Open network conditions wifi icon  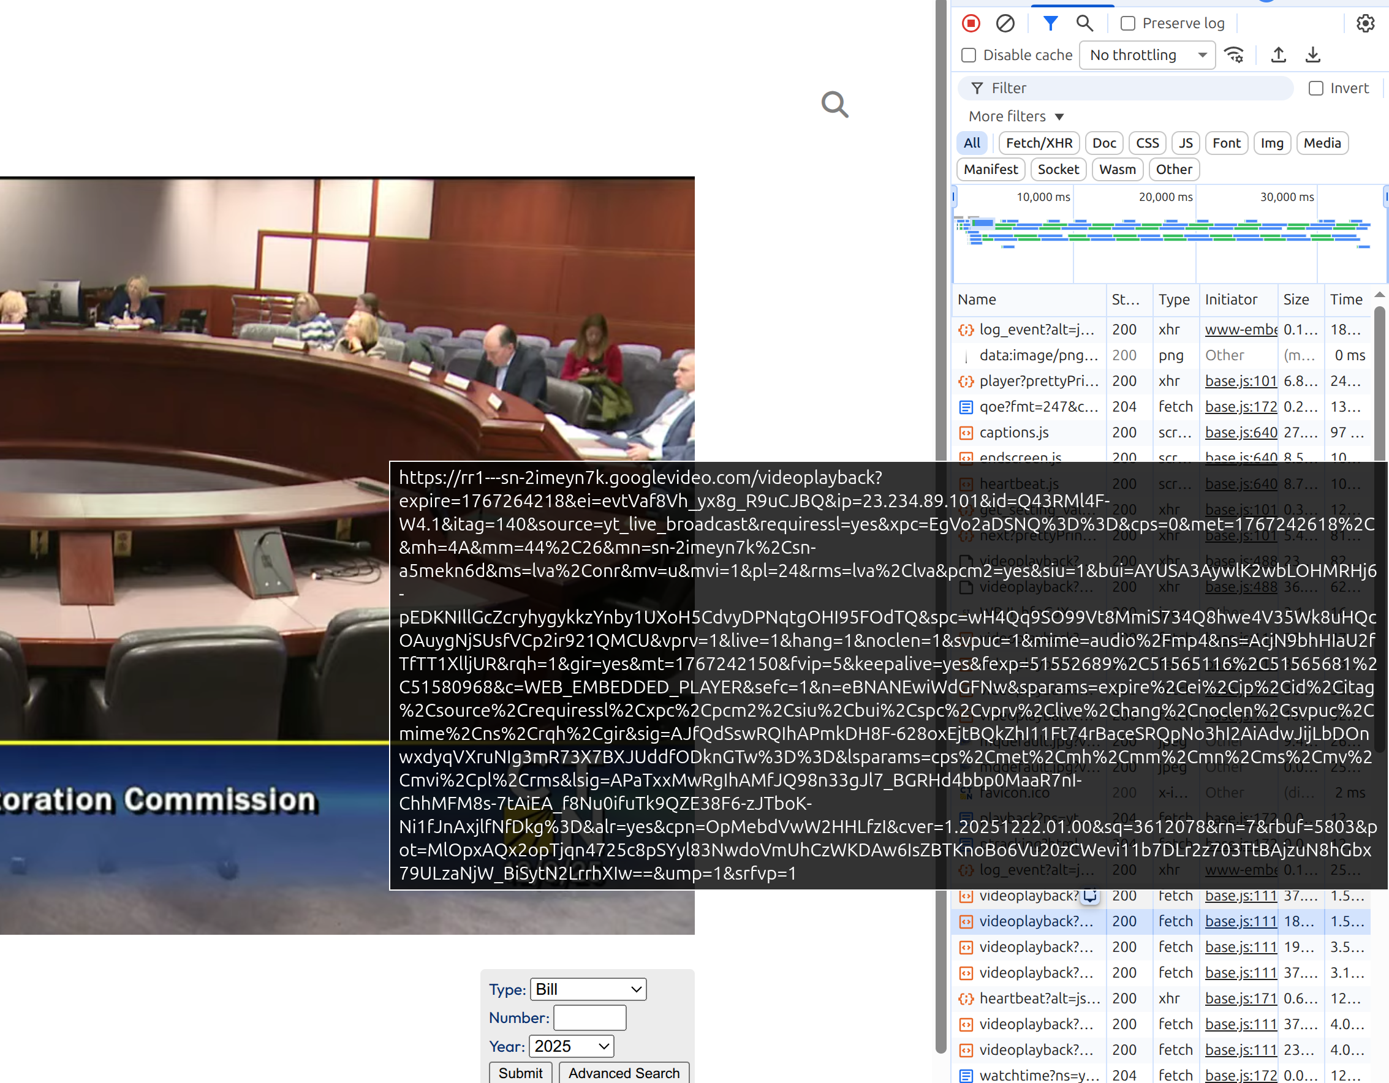click(x=1235, y=55)
